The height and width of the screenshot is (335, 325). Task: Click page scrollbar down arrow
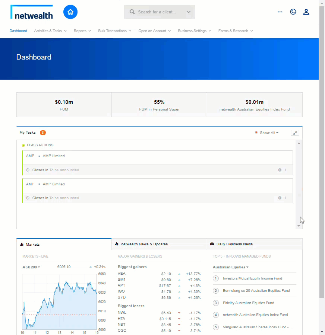(x=322, y=332)
